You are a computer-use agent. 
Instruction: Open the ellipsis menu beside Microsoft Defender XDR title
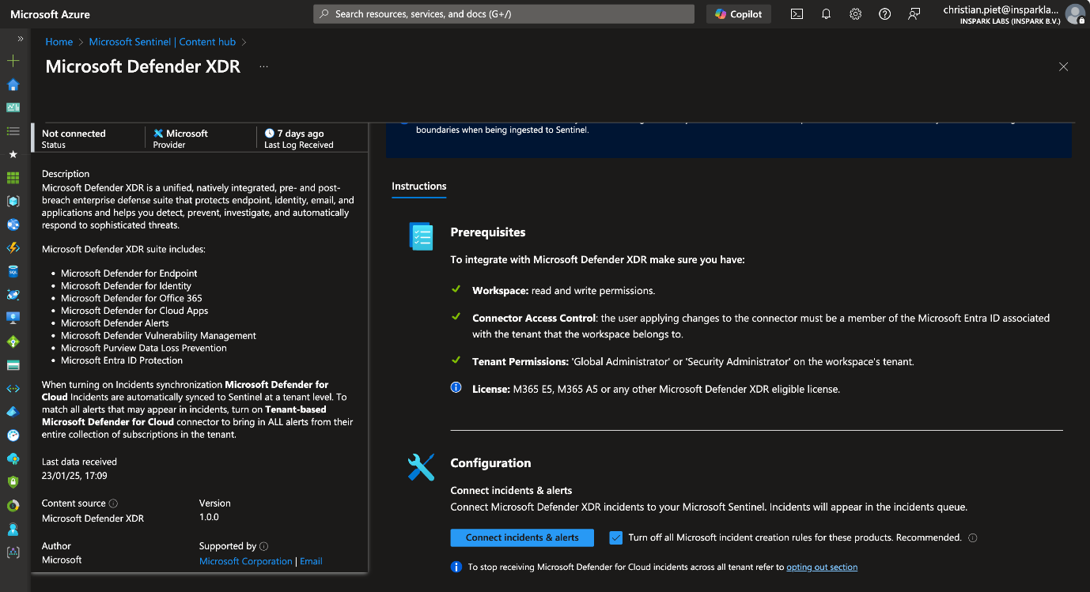(263, 67)
